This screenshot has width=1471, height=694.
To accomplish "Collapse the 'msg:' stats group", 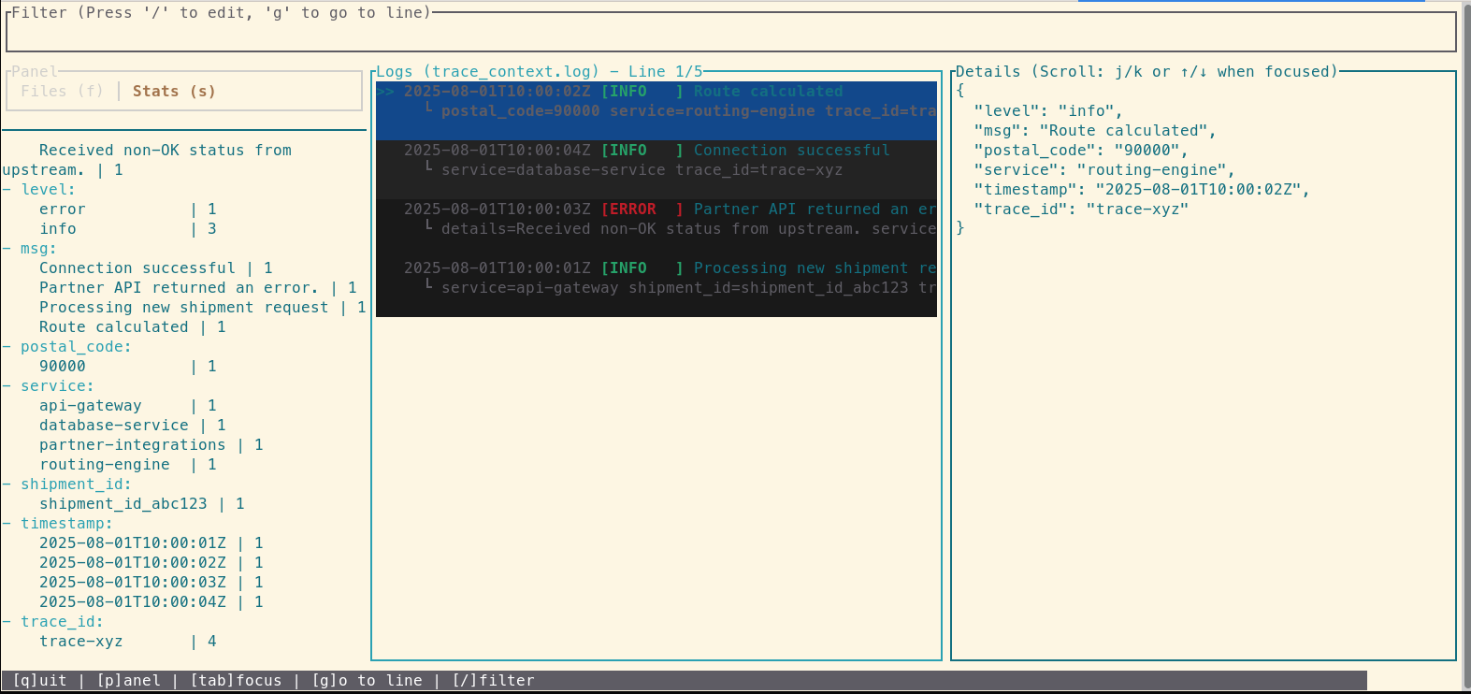I will (29, 248).
